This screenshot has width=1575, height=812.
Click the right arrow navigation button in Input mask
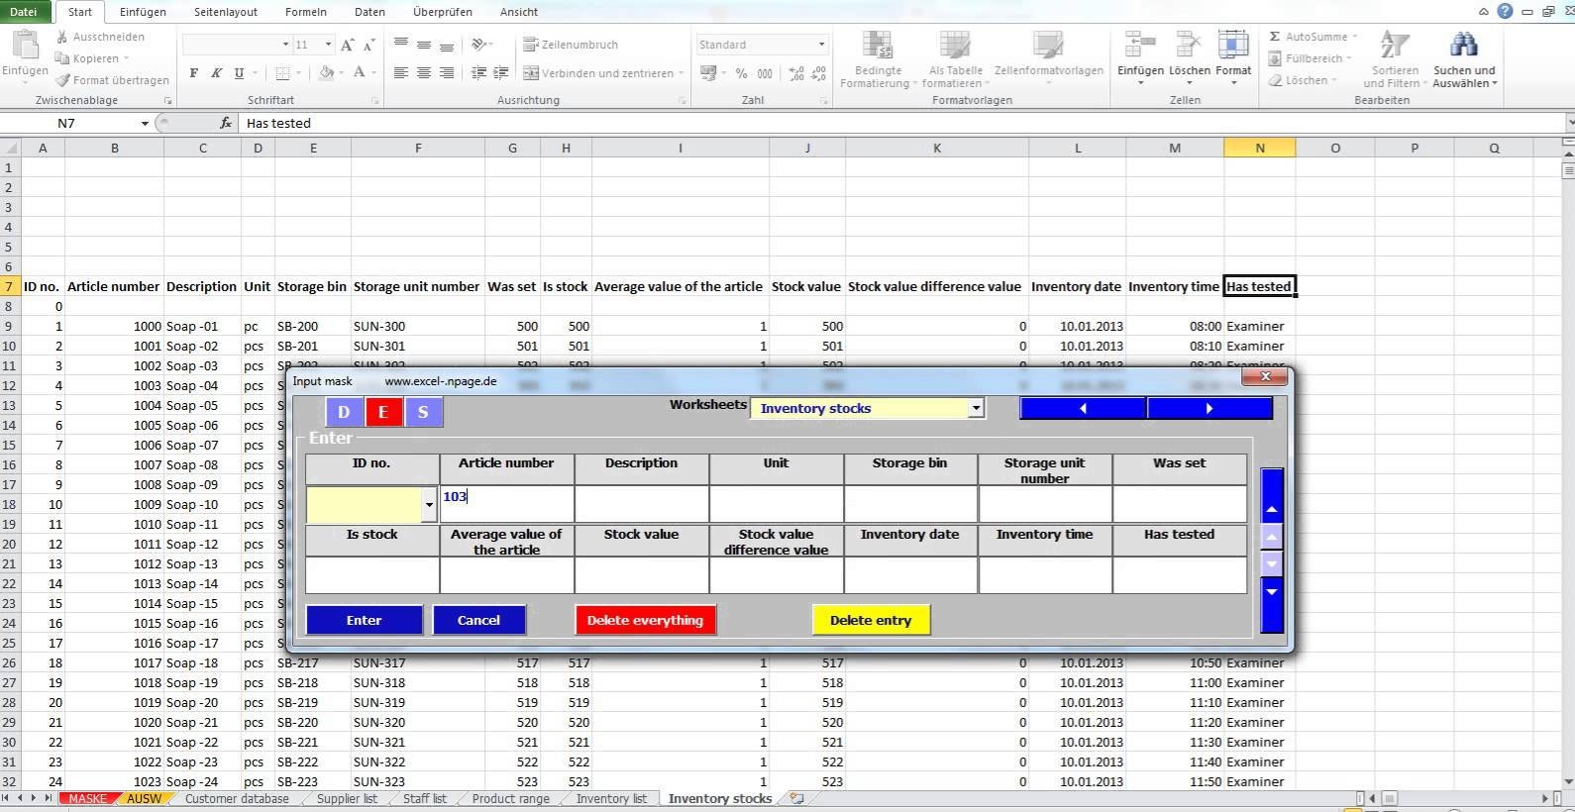click(1208, 408)
